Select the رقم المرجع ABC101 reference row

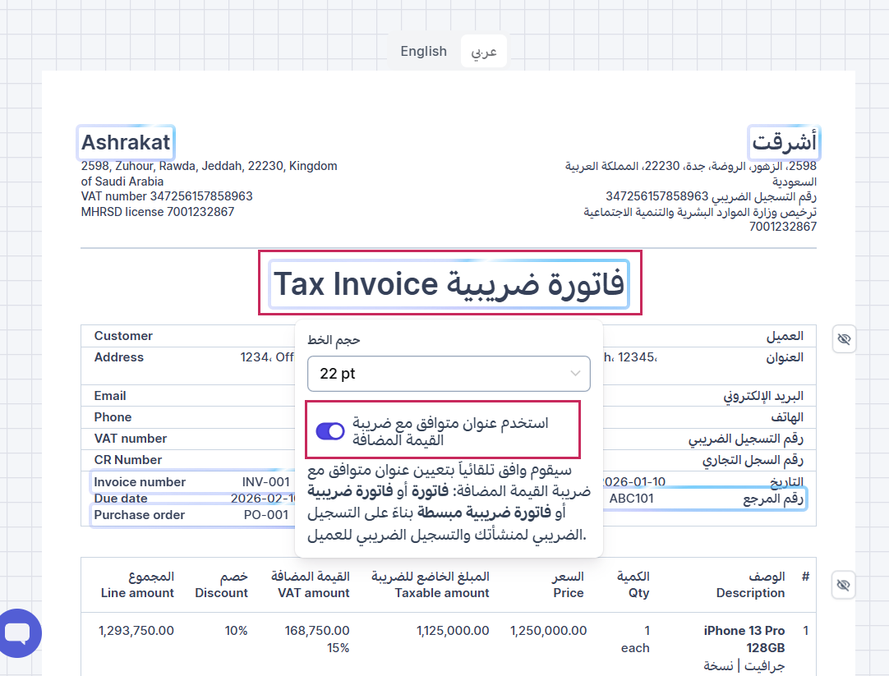pos(707,498)
